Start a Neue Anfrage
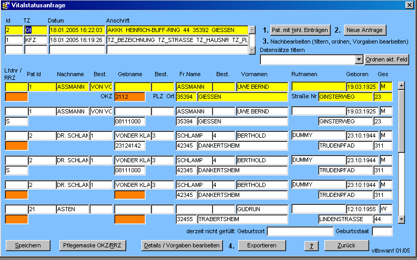 [365, 30]
